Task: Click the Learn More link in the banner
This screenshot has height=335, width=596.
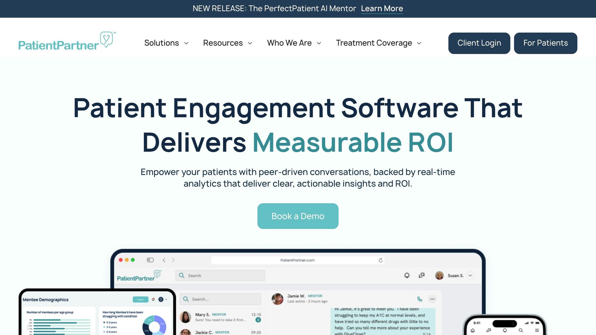Action: point(382,8)
